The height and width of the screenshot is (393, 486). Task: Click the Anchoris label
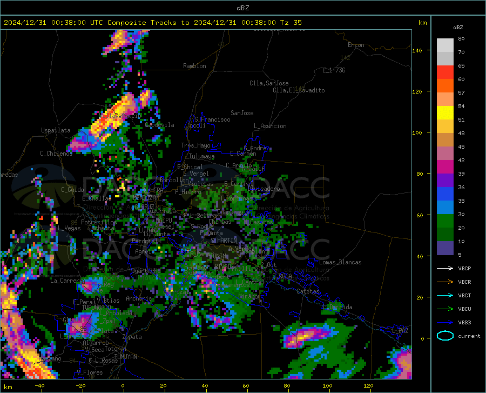[x=139, y=298]
